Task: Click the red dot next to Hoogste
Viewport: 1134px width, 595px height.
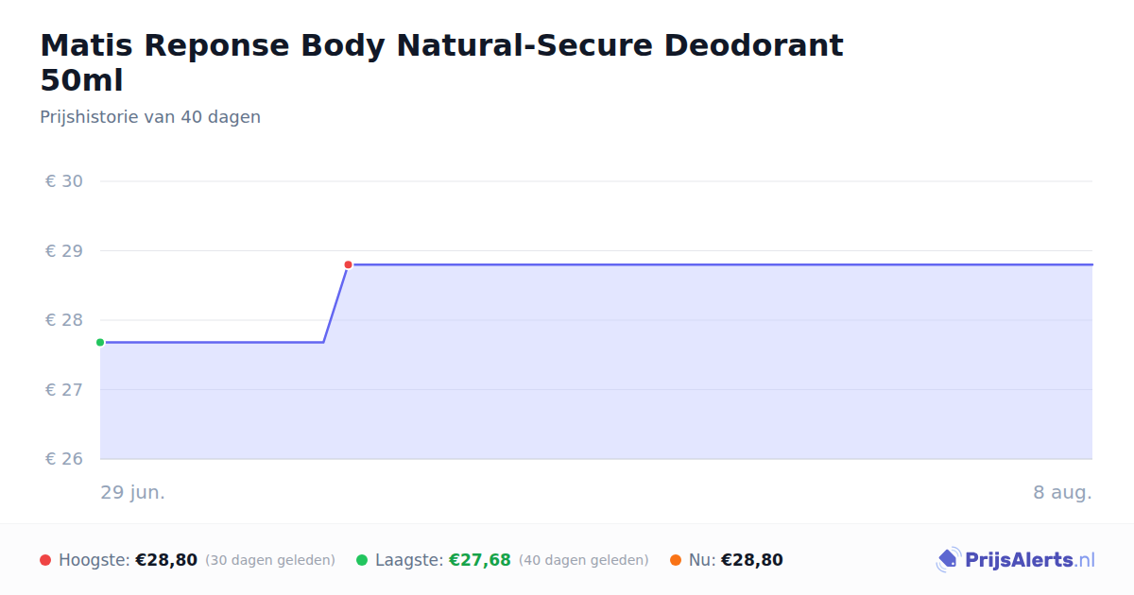Action: [x=45, y=560]
